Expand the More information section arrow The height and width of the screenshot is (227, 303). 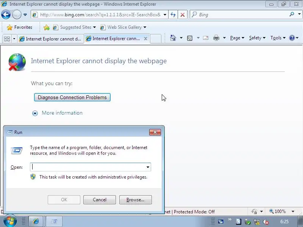pos(35,113)
